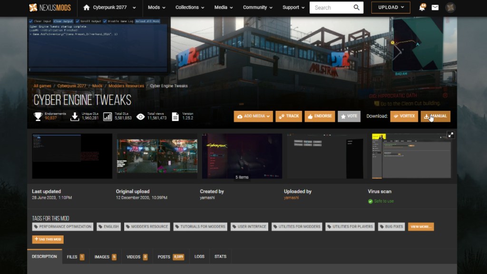
Task: Open the Cyberpunk logo screenshot thumbnail
Action: [x=242, y=156]
